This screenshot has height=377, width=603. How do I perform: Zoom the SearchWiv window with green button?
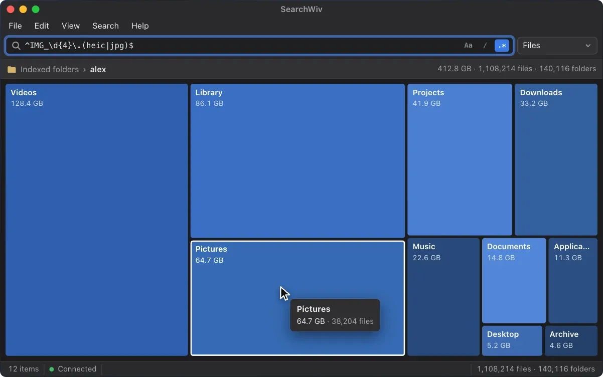35,10
